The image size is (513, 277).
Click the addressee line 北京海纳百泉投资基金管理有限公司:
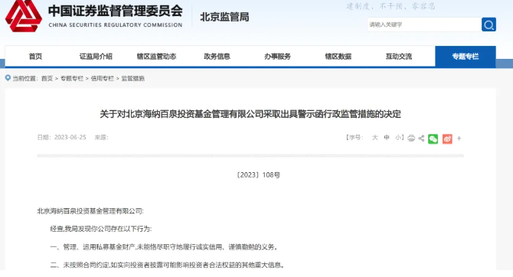tap(90, 211)
